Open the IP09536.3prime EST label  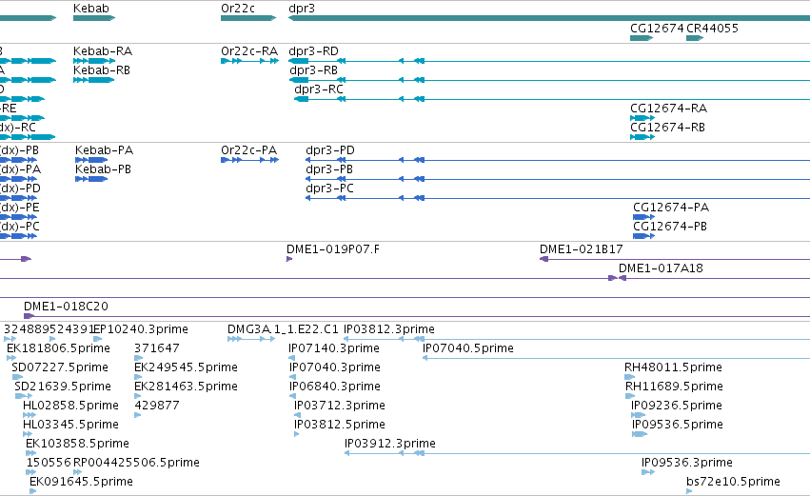(687, 464)
